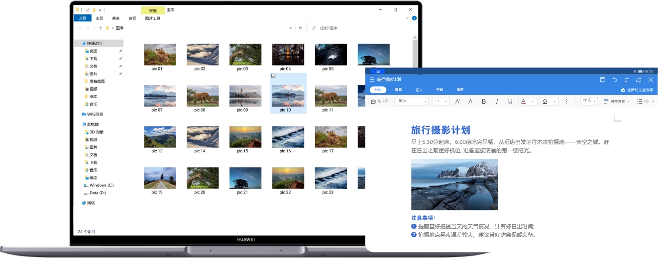Redo the edit in the document editor

click(627, 79)
